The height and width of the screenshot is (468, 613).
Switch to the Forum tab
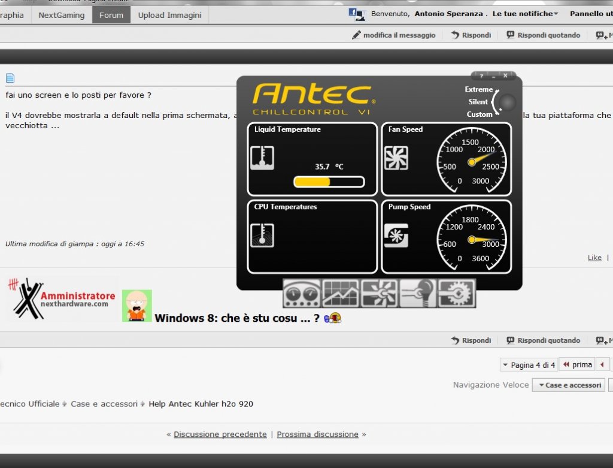tap(111, 15)
